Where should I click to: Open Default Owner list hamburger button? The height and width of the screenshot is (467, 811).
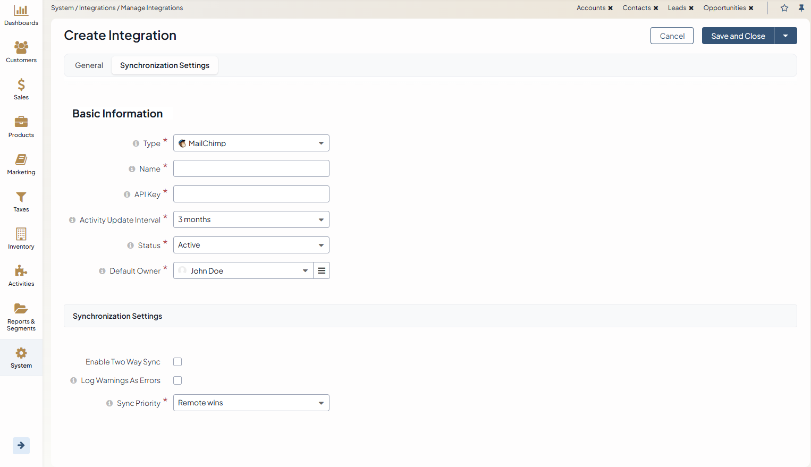(x=322, y=270)
